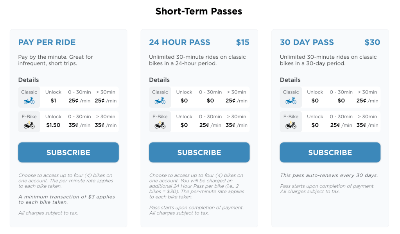Click E-Bike icon in 30 Day Pass

coord(291,125)
